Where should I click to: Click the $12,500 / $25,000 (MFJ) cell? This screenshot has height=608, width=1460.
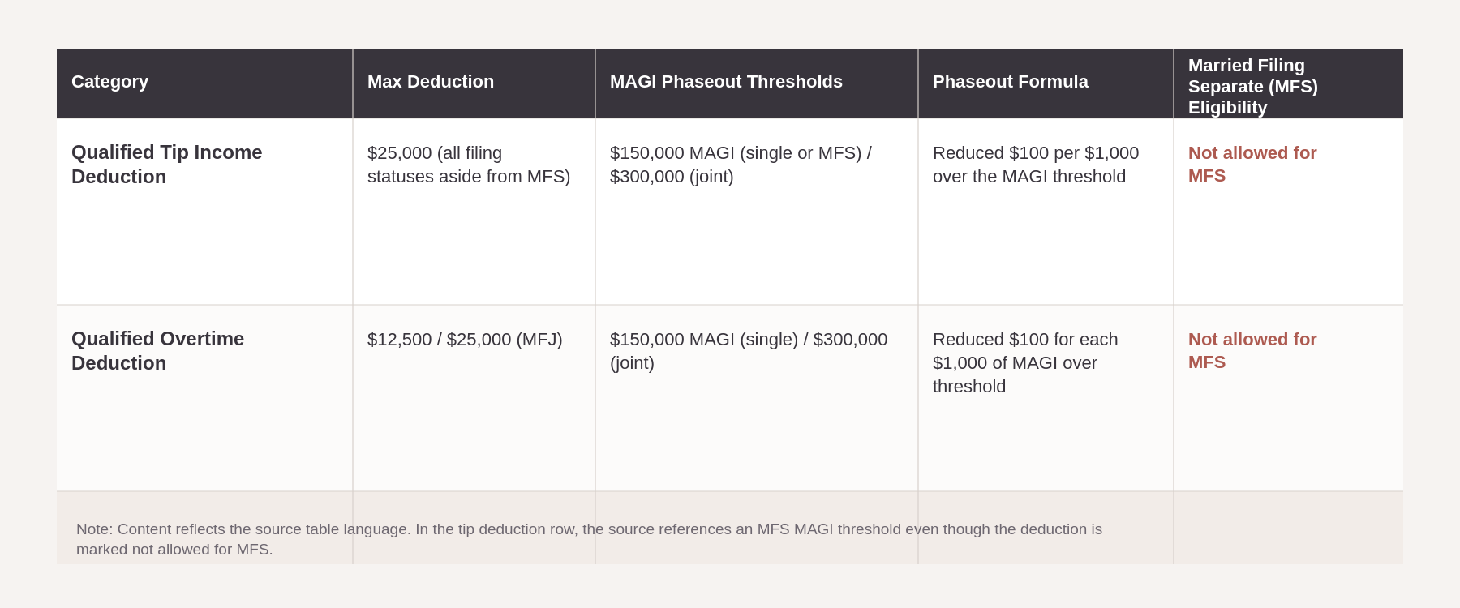click(x=465, y=340)
